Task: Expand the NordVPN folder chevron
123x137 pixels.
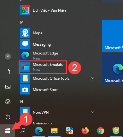Action: pos(93,112)
